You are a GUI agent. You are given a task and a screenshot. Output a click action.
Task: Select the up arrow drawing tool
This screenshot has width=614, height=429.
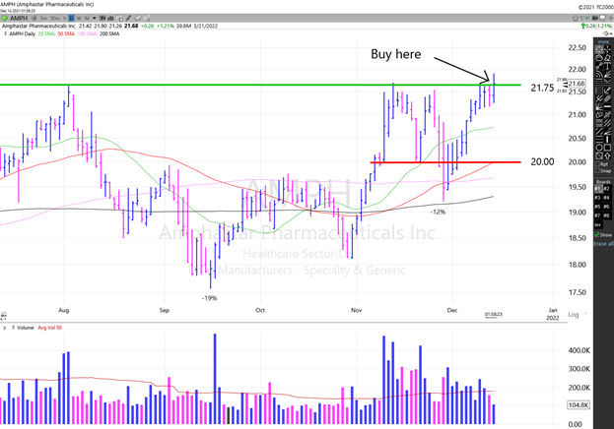tap(608, 155)
